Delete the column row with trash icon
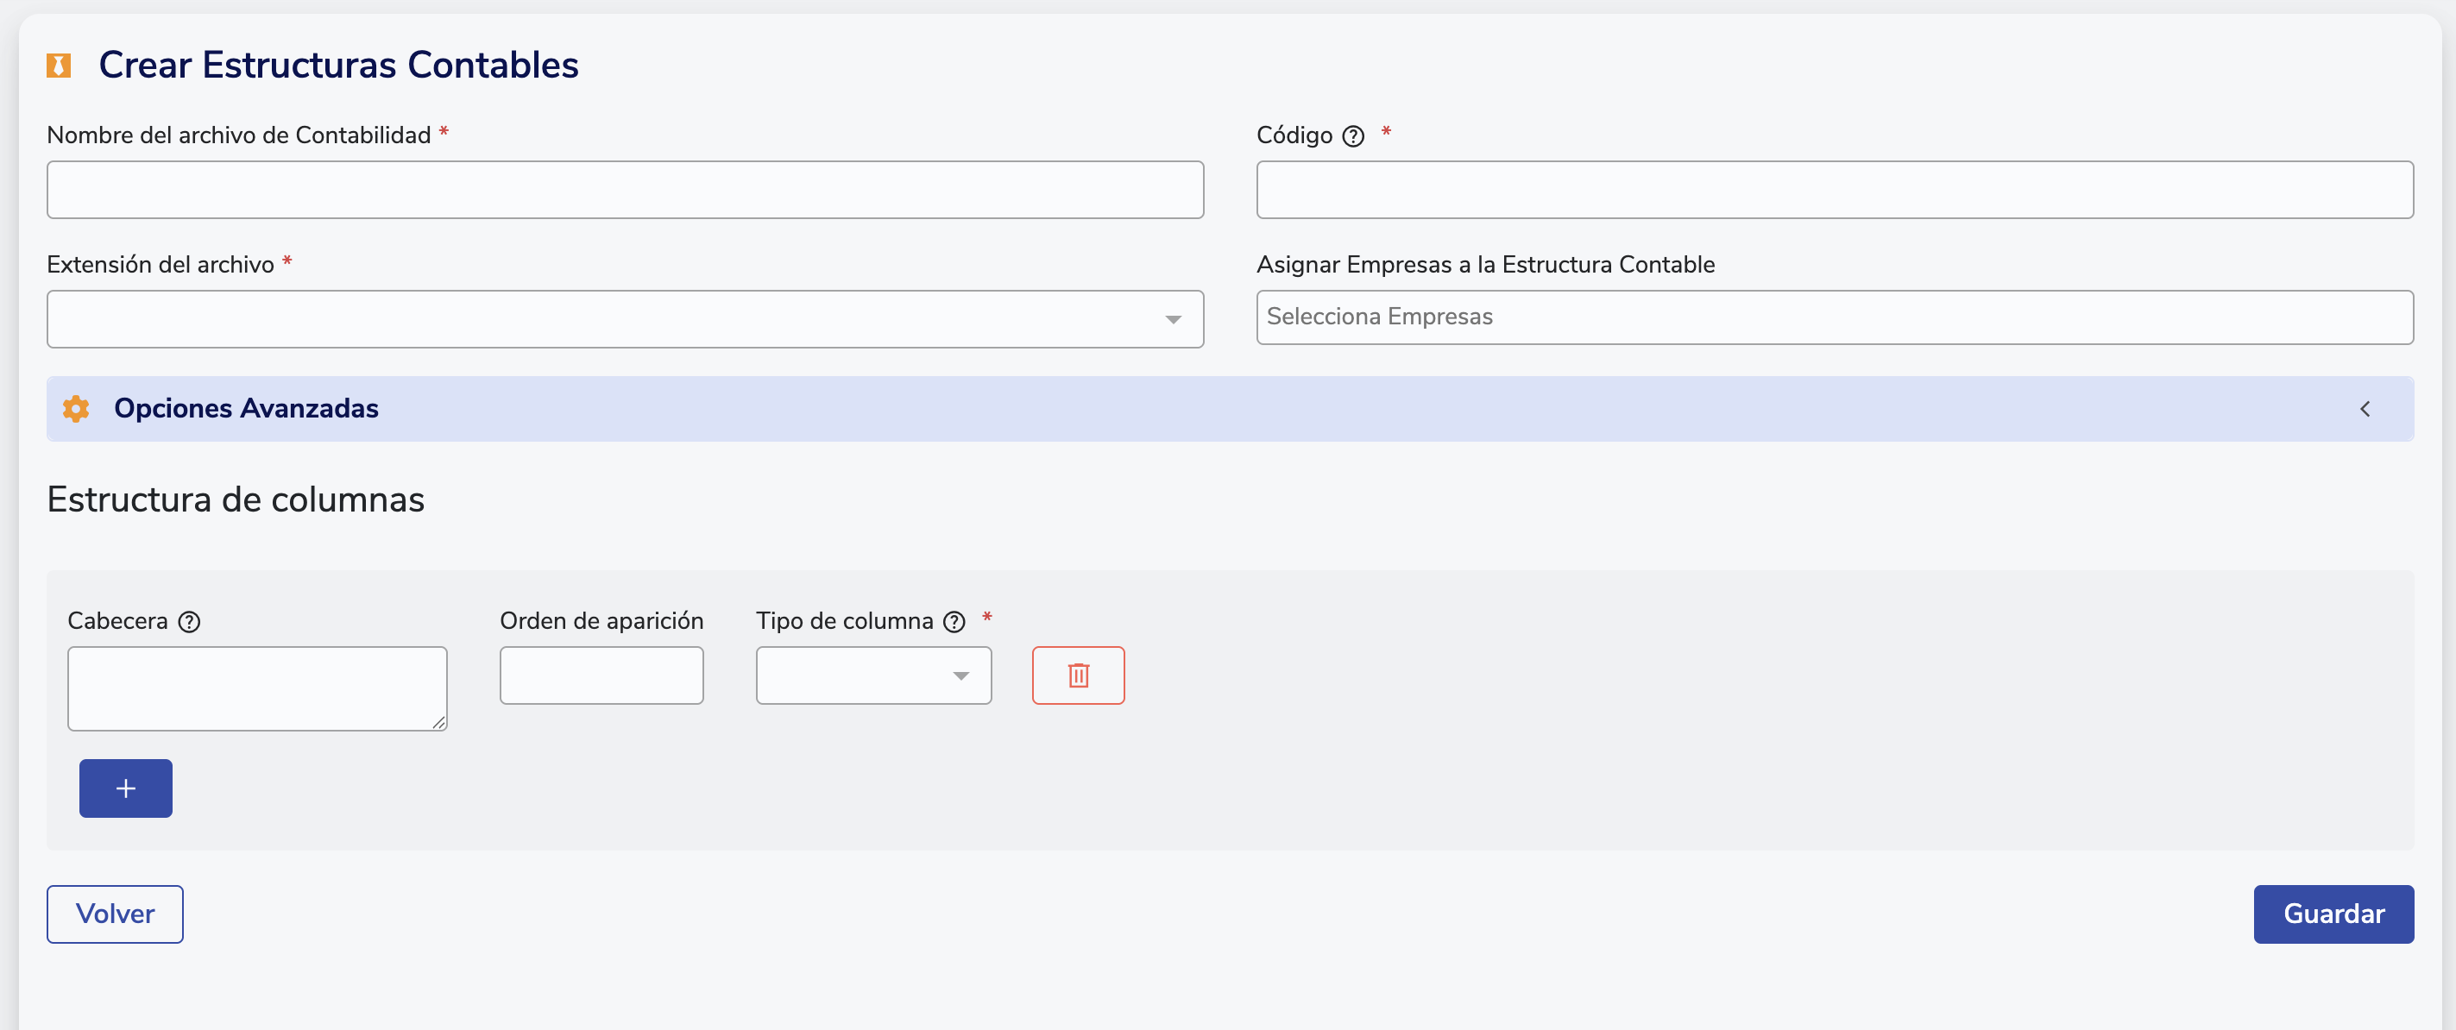Viewport: 2456px width, 1030px height. (1077, 675)
